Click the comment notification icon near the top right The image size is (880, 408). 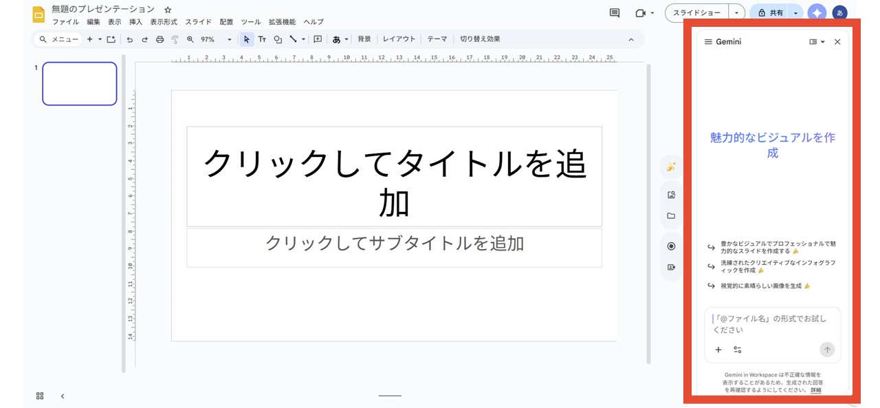point(614,12)
